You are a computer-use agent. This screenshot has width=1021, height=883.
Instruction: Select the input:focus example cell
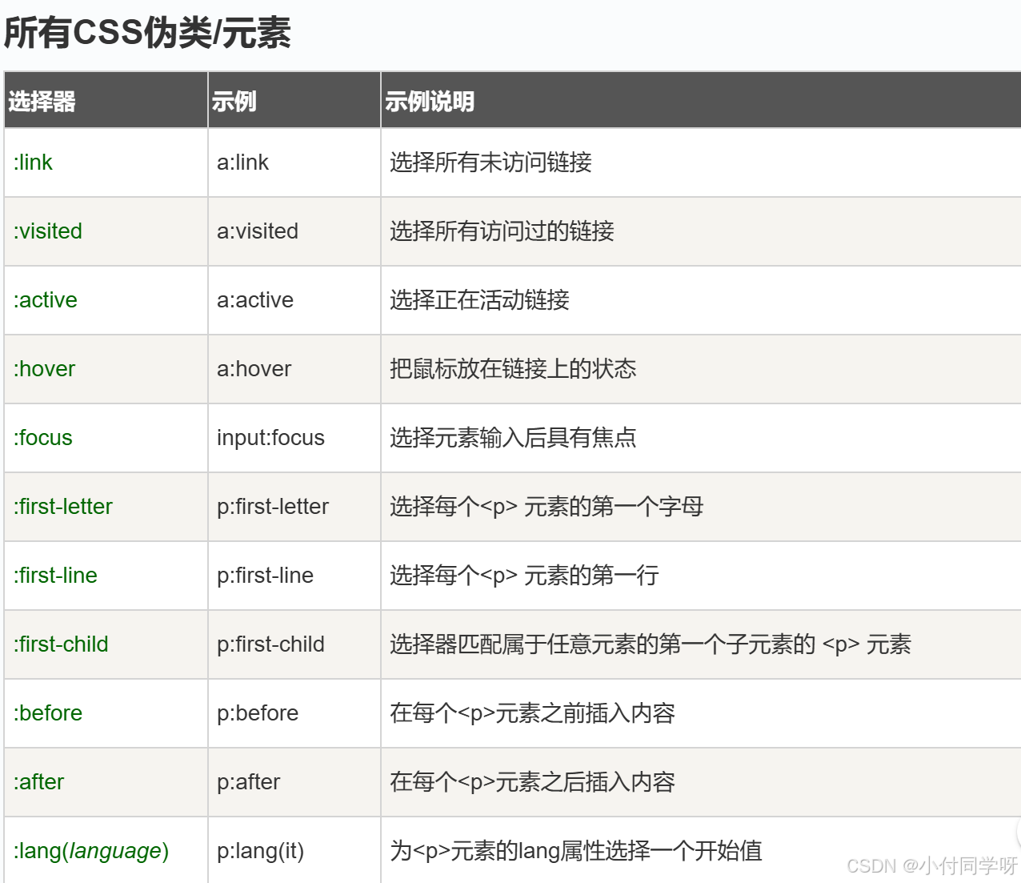pos(294,438)
